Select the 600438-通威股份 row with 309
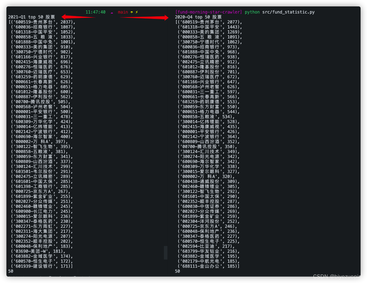This screenshot has width=367, height=283. point(208,182)
